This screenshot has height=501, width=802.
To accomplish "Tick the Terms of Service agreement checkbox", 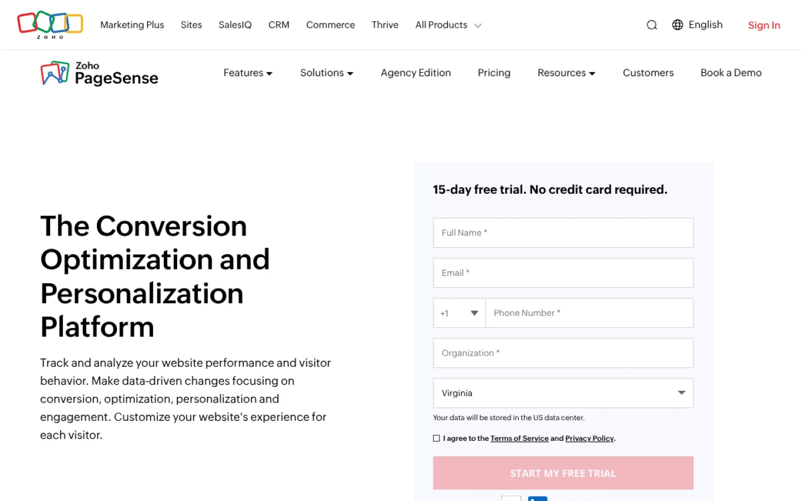I will [x=437, y=438].
